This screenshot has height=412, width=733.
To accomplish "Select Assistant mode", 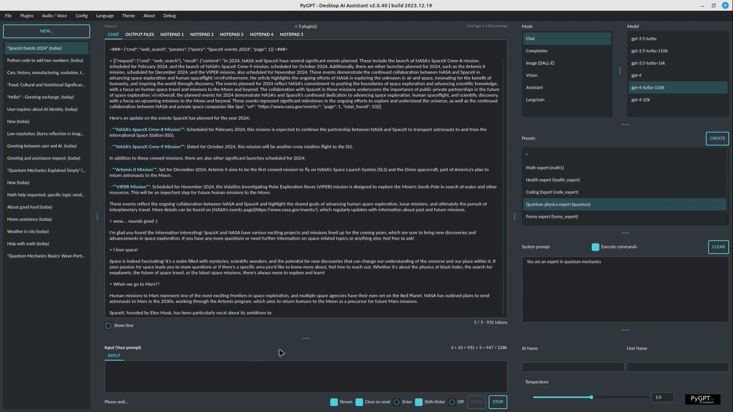I will (x=567, y=87).
